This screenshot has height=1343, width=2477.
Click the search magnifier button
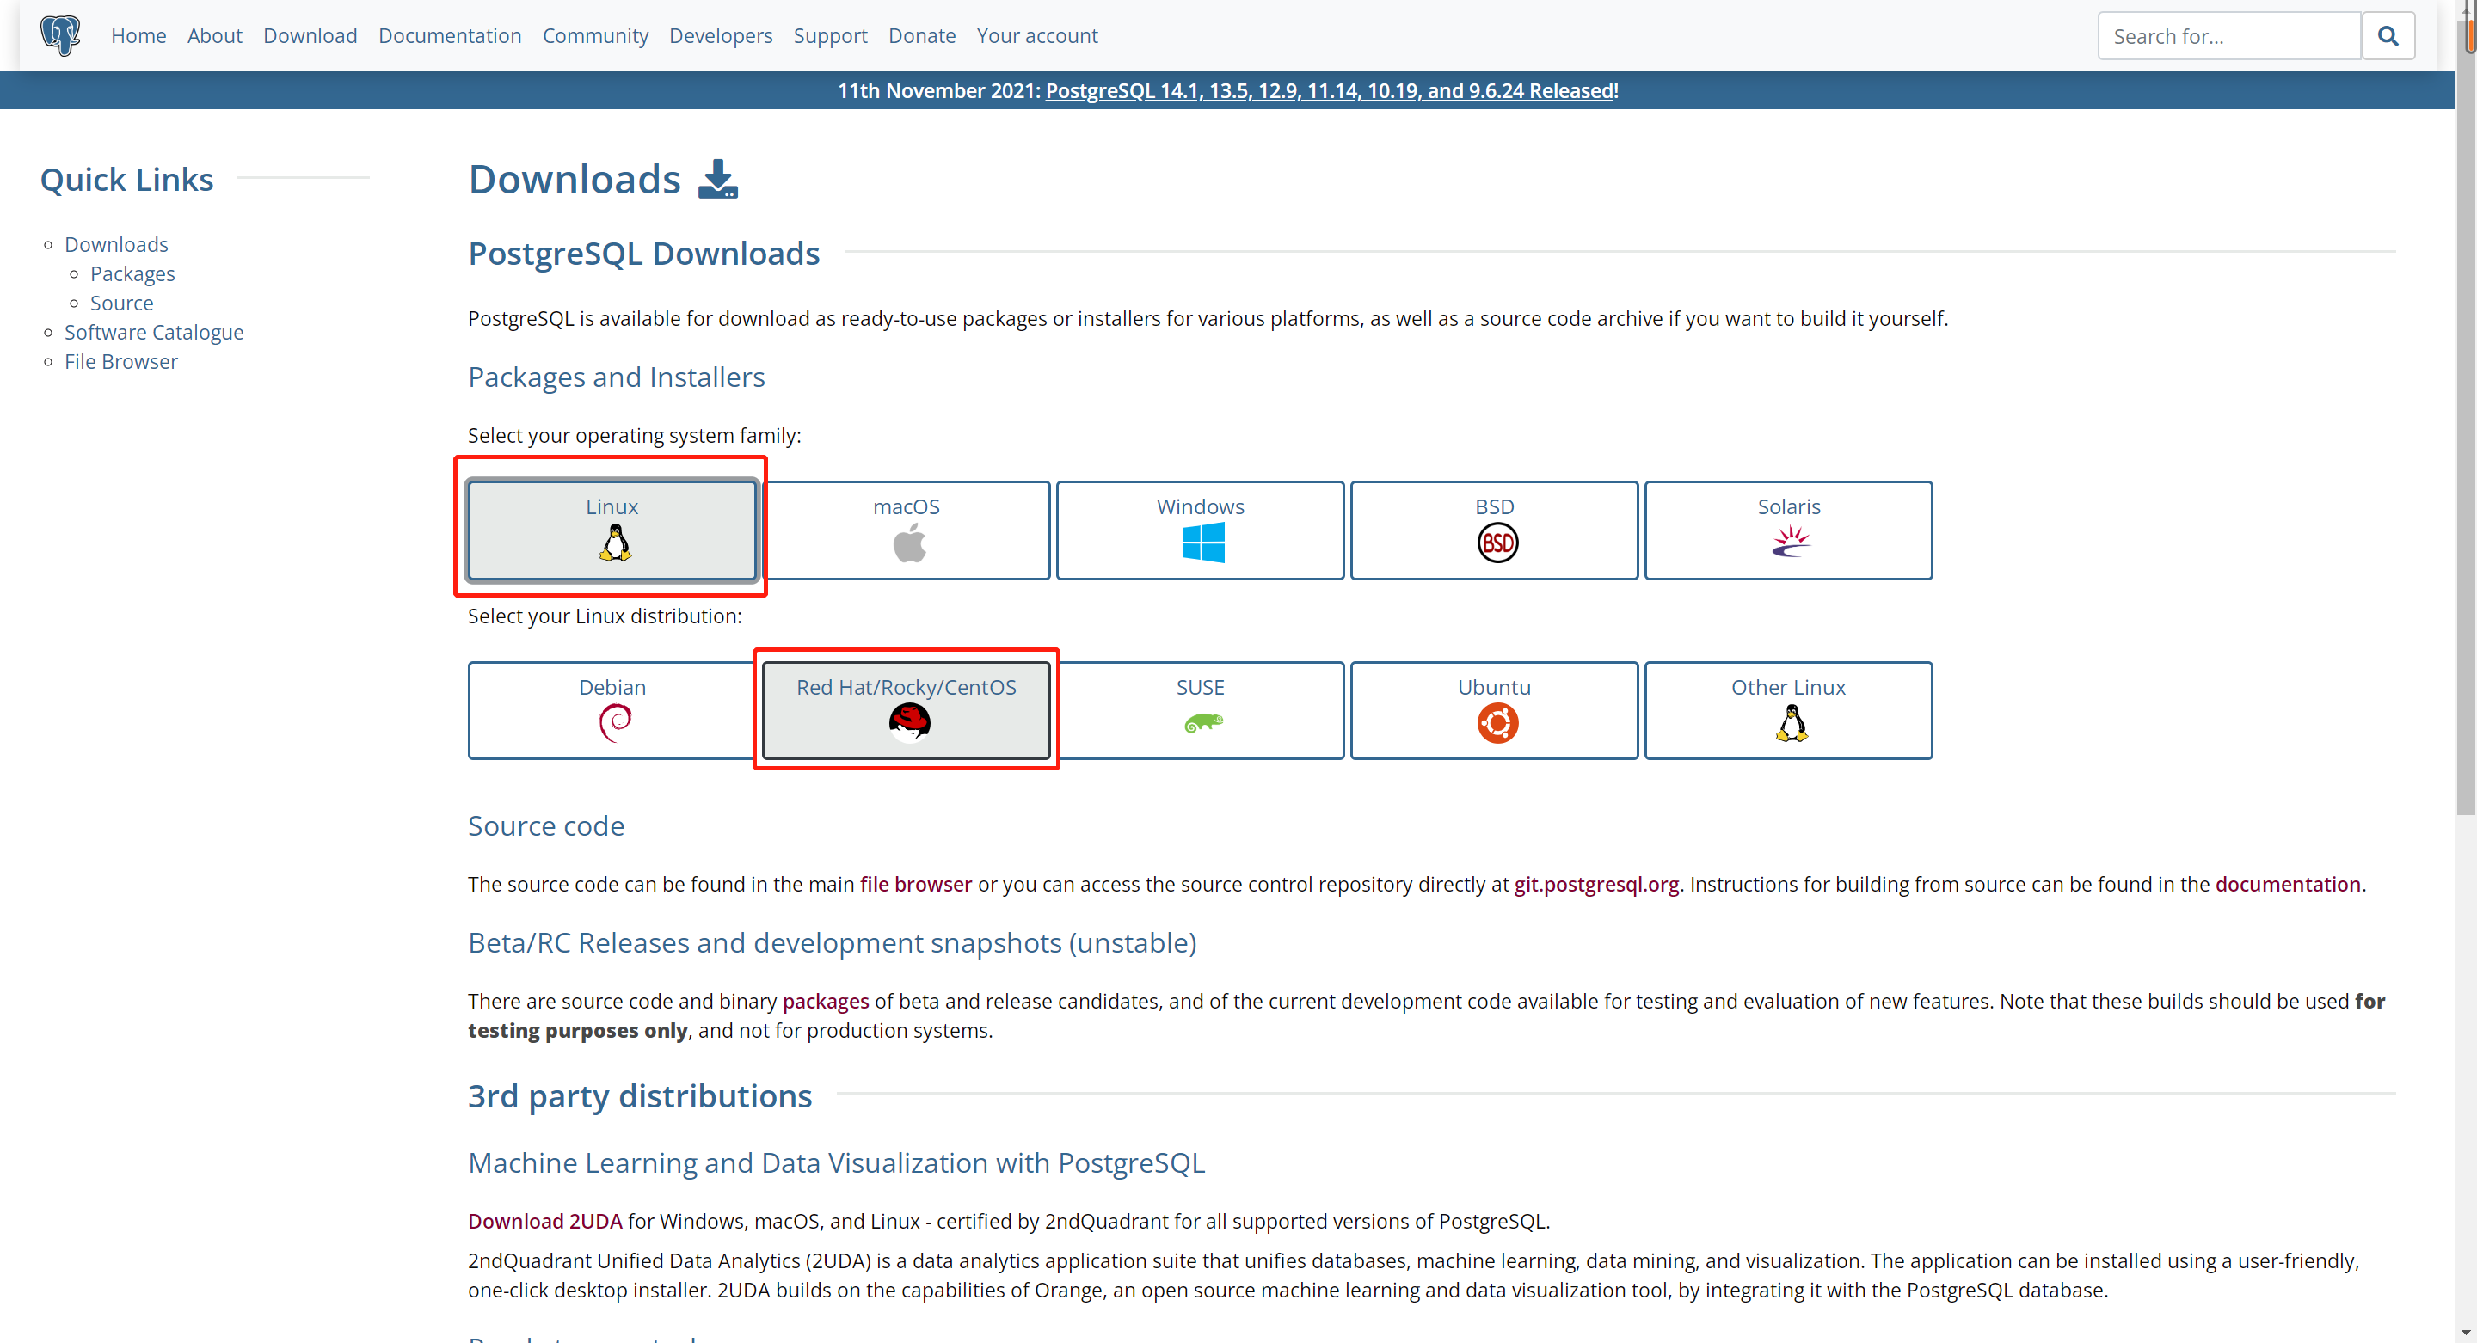(x=2388, y=35)
